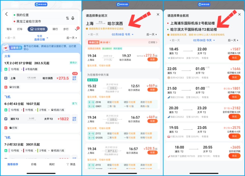This screenshot has height=176, width=245.
Task: Go to 前一天 in the train panel
Action: point(93,34)
